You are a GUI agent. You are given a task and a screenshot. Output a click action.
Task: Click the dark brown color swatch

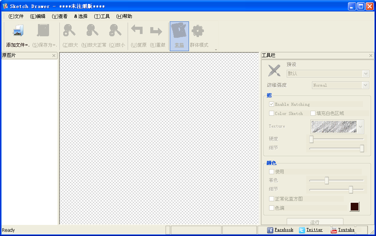coord(355,207)
